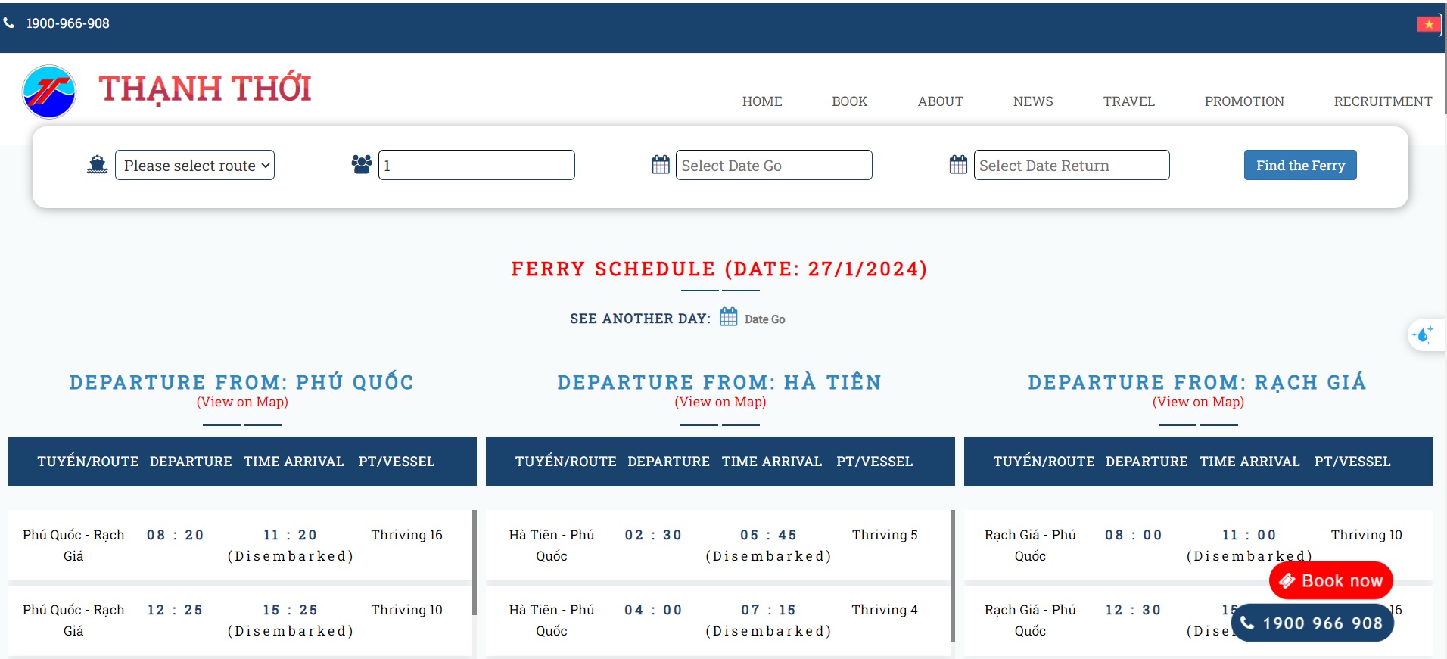Open the TRAVEL menu item

(1128, 101)
